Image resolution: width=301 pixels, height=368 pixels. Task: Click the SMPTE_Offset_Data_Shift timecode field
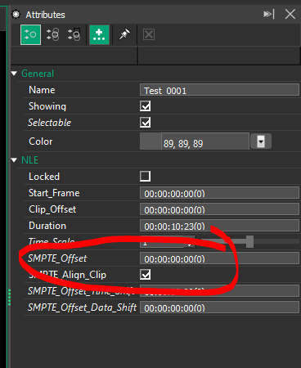tap(219, 307)
